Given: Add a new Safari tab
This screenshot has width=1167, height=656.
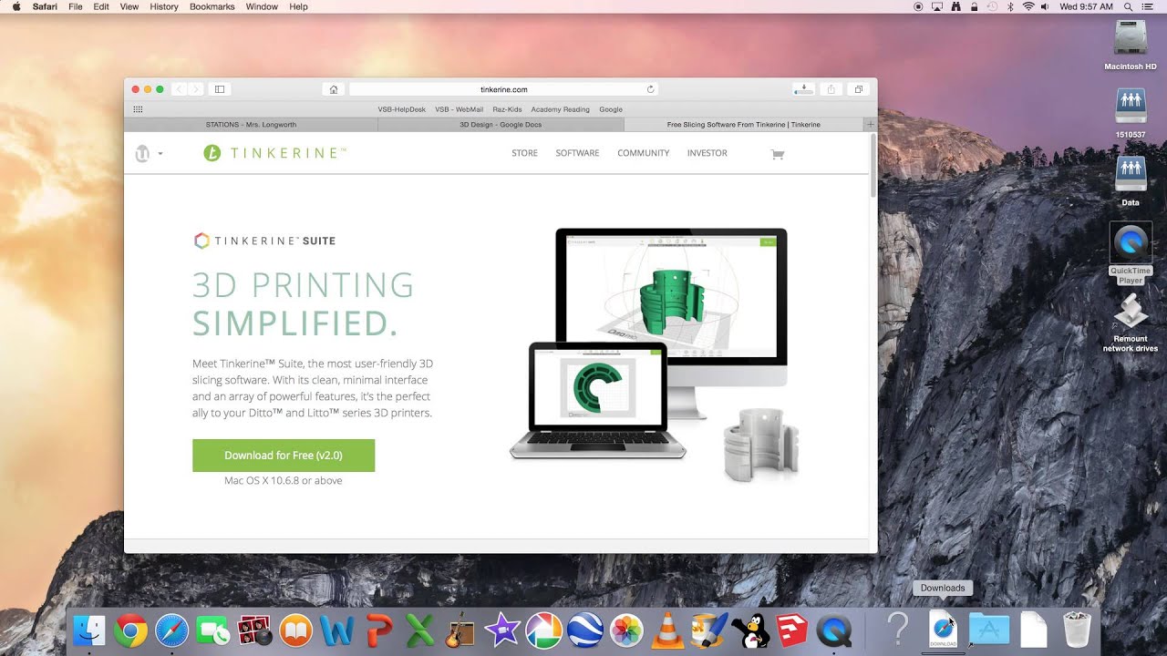Looking at the screenshot, I should click(870, 125).
